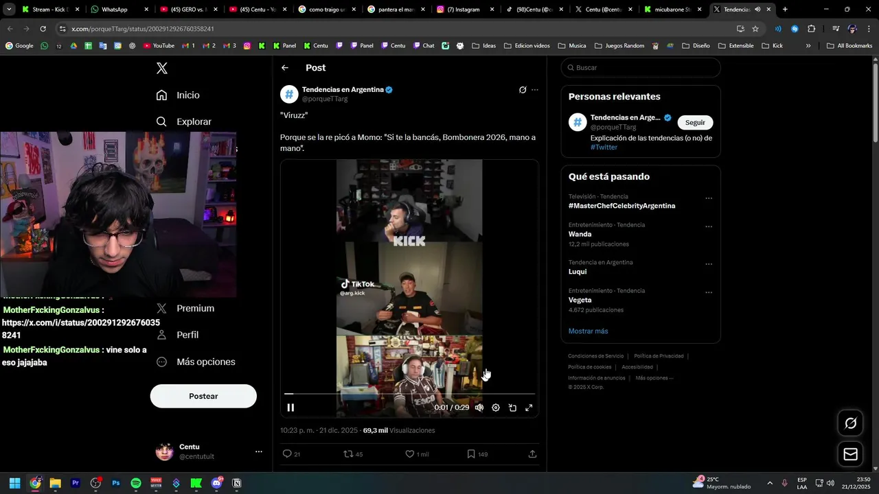Open the Kick app from the taskbar
The height and width of the screenshot is (494, 879).
[x=196, y=483]
